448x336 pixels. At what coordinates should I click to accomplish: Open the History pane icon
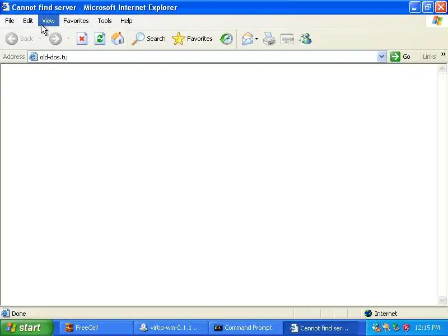coord(226,39)
